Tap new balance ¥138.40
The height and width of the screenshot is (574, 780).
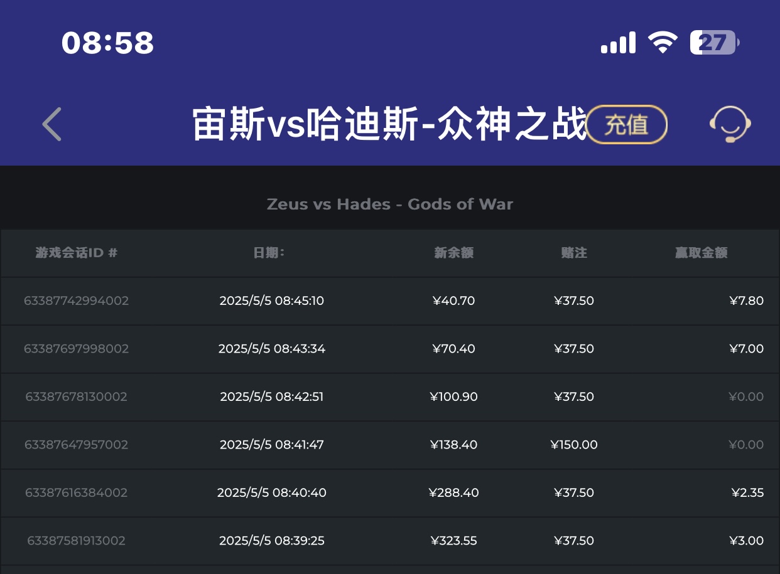pos(453,445)
